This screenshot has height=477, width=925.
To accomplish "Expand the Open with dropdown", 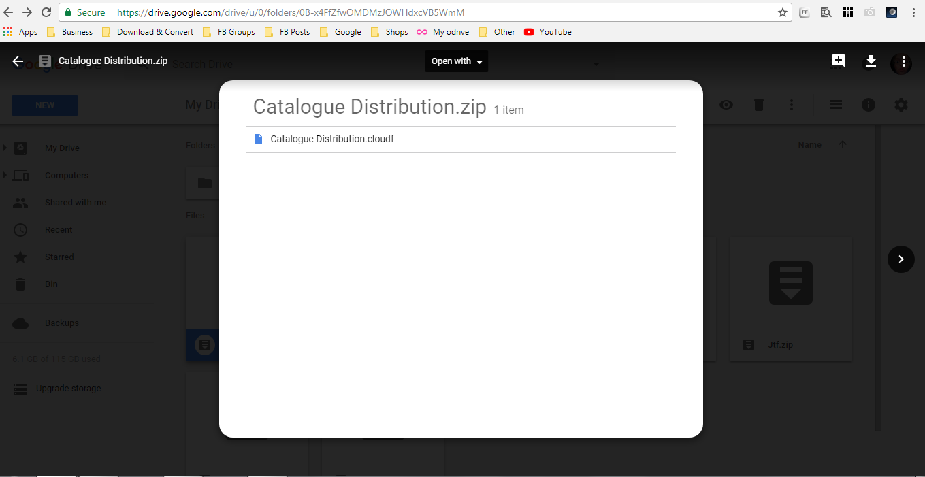I will coord(456,61).
